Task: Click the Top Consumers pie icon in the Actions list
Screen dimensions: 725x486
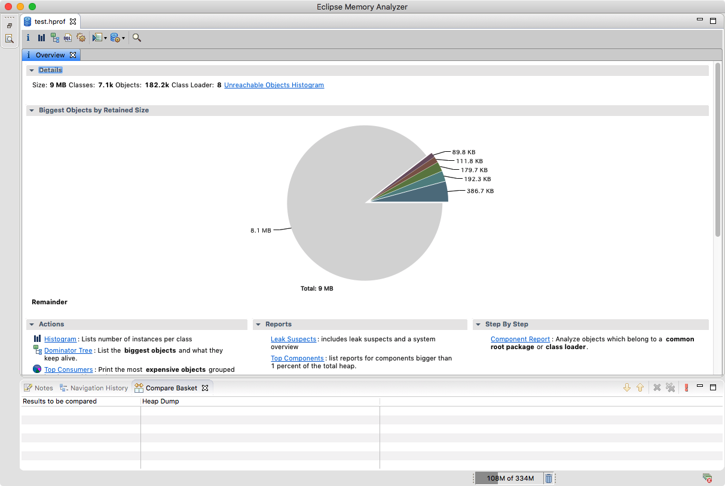Action: tap(37, 369)
